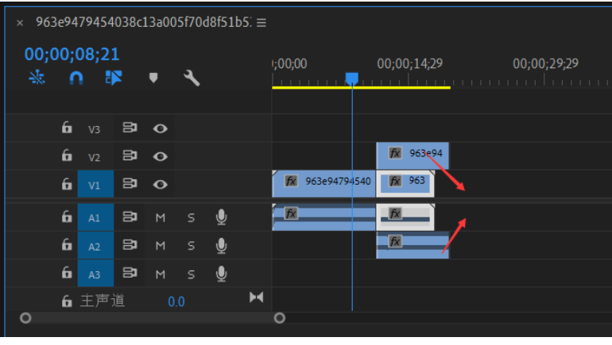Hide track V1 output with eye
The height and width of the screenshot is (345, 612).
coord(160,185)
